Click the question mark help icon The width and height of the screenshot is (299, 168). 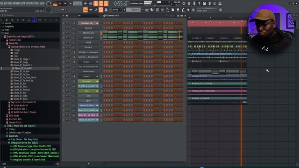tap(199, 3)
